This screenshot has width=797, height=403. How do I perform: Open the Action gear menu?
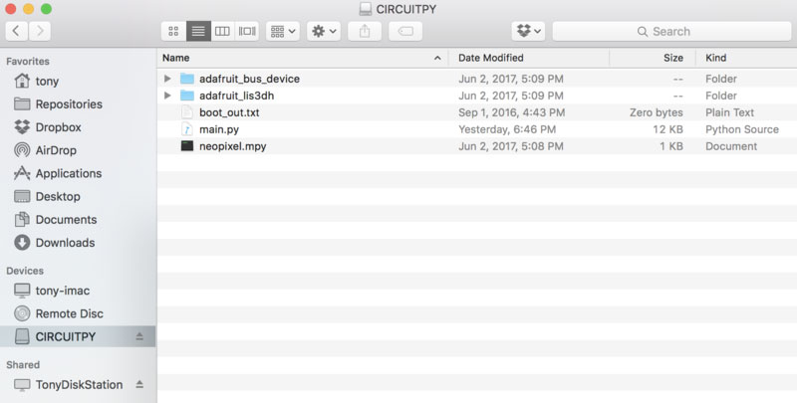click(x=324, y=31)
